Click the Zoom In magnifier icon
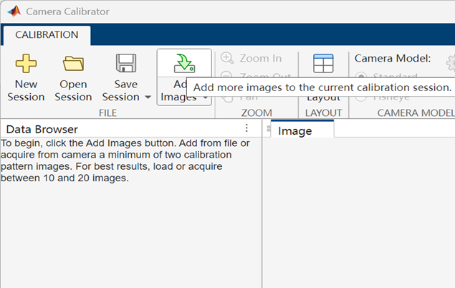Viewport: 455px width, 288px height. 227,58
